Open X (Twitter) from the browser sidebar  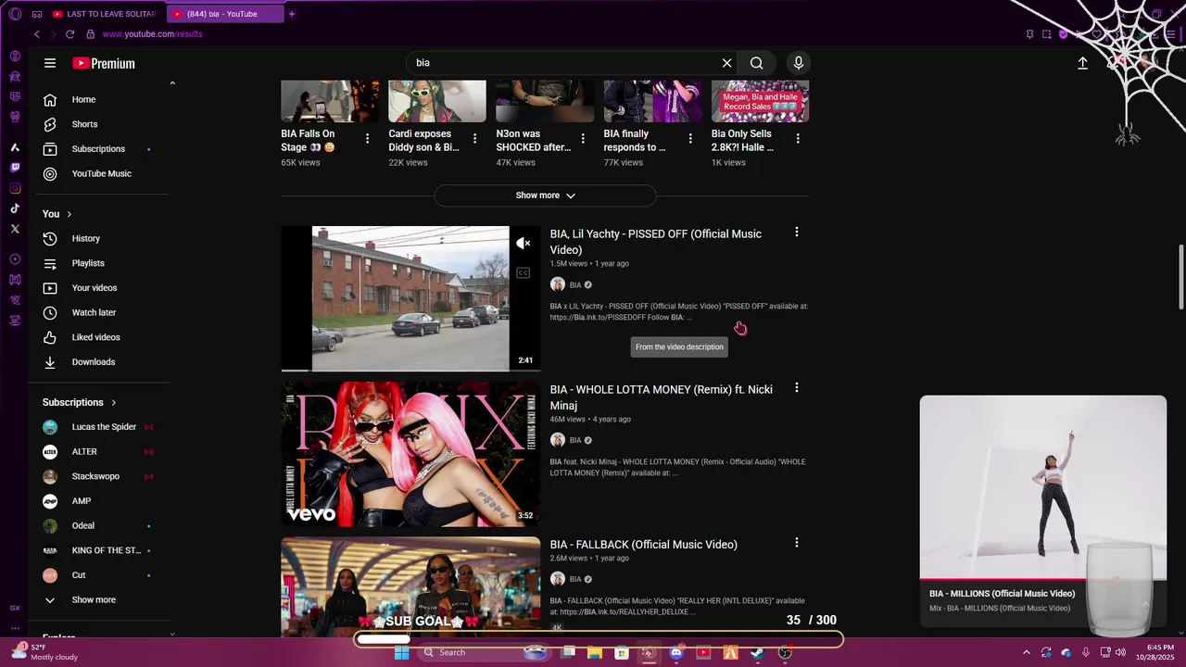(x=15, y=229)
